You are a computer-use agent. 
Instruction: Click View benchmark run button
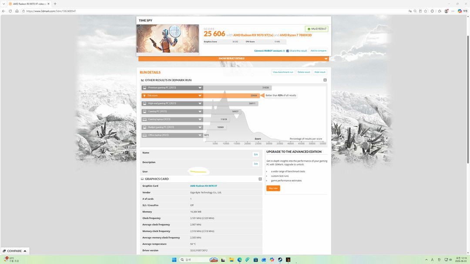[283, 72]
